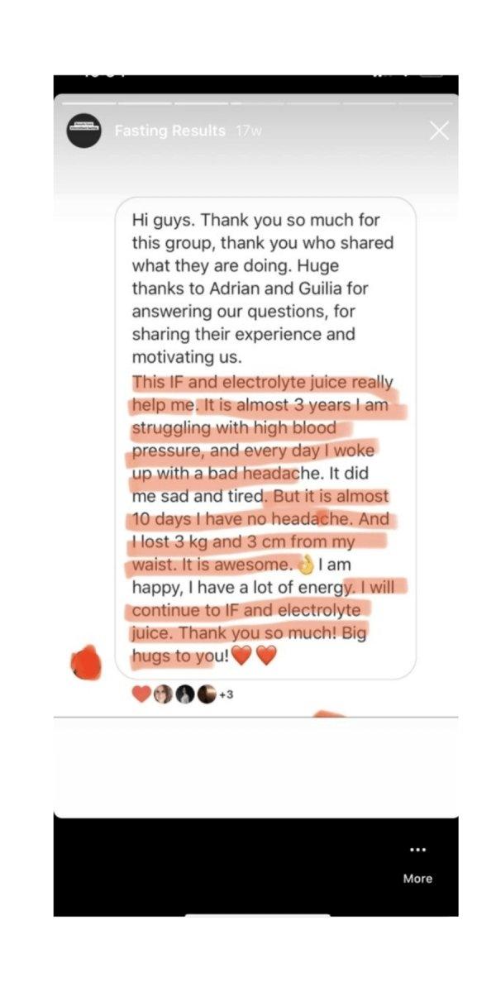This screenshot has height=992, width=496.
Task: Tap the testimonial message bubble
Action: (x=265, y=438)
